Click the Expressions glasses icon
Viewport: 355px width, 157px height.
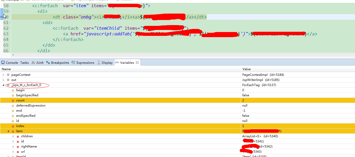(73, 62)
